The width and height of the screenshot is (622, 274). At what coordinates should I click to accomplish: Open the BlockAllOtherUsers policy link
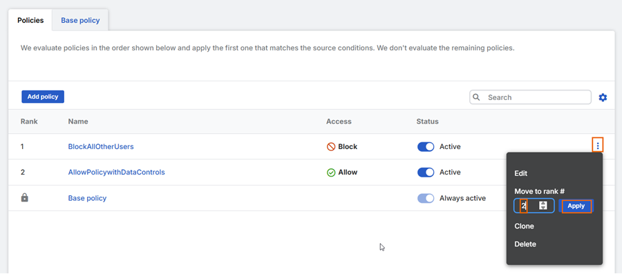[101, 146]
